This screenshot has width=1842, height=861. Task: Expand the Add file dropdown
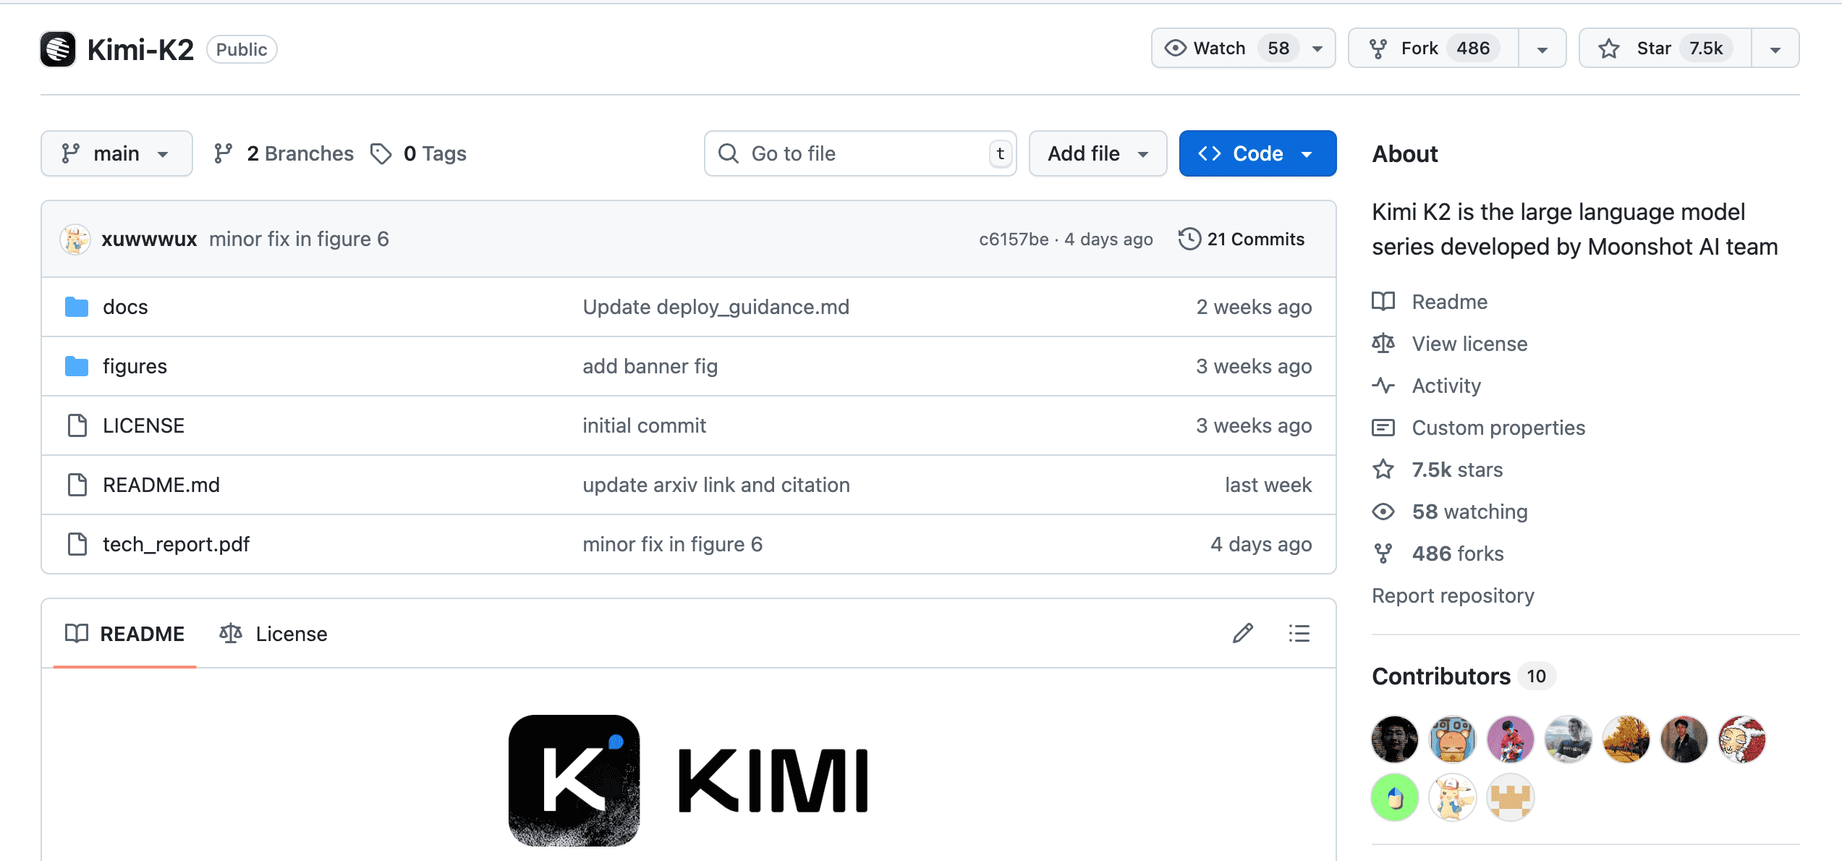tap(1098, 153)
